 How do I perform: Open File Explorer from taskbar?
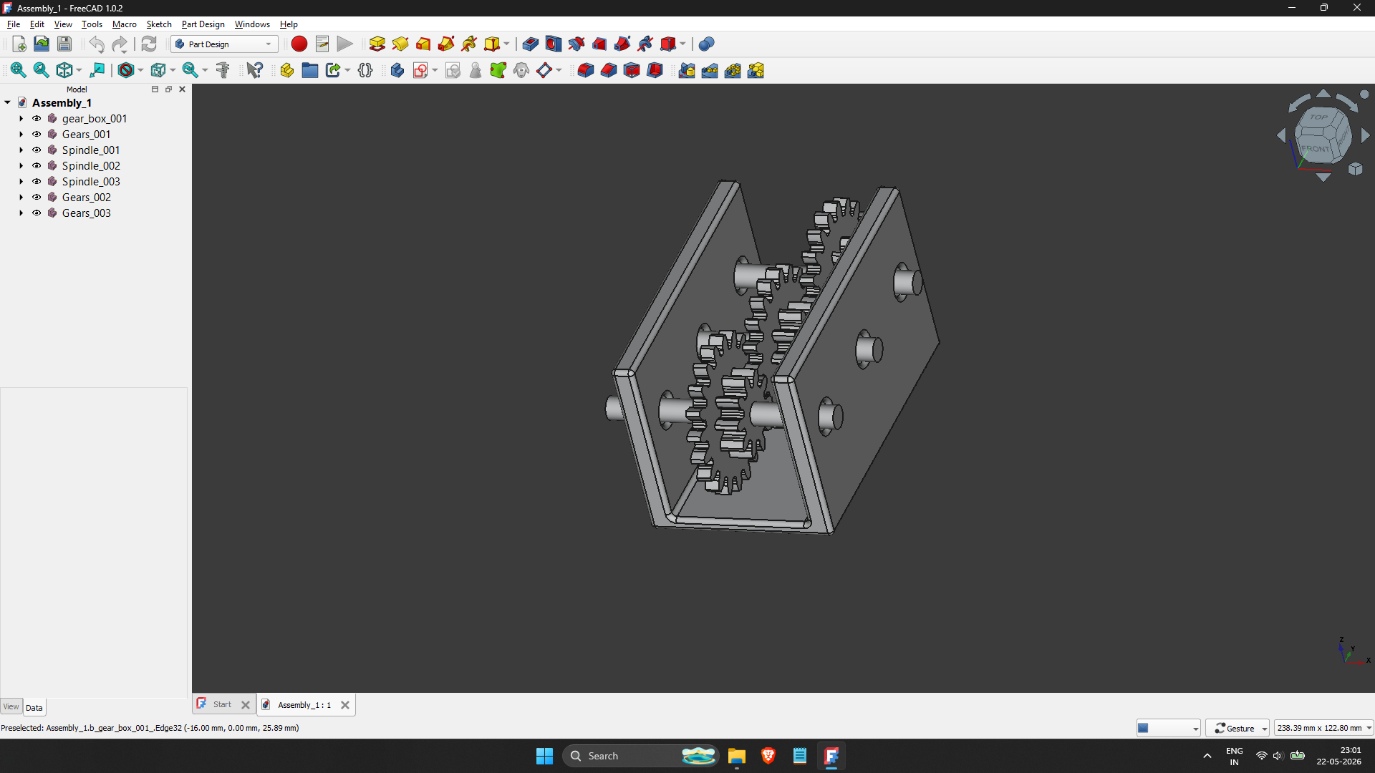tap(737, 756)
